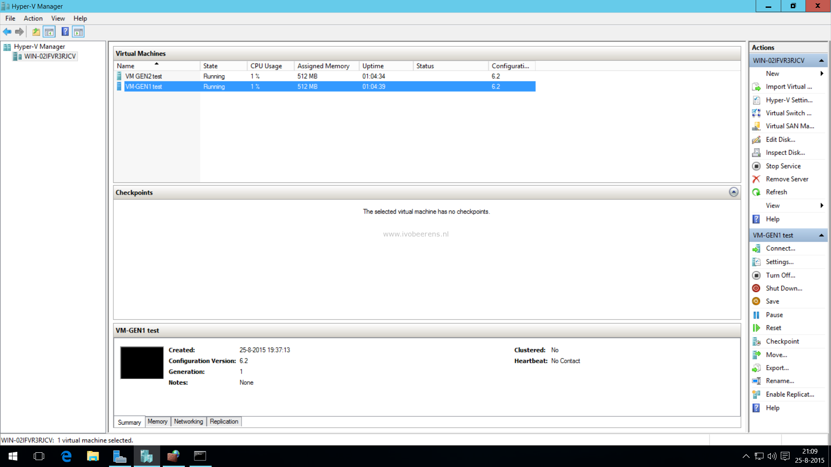The height and width of the screenshot is (467, 831).
Task: Click the Turn Off icon
Action: point(756,275)
